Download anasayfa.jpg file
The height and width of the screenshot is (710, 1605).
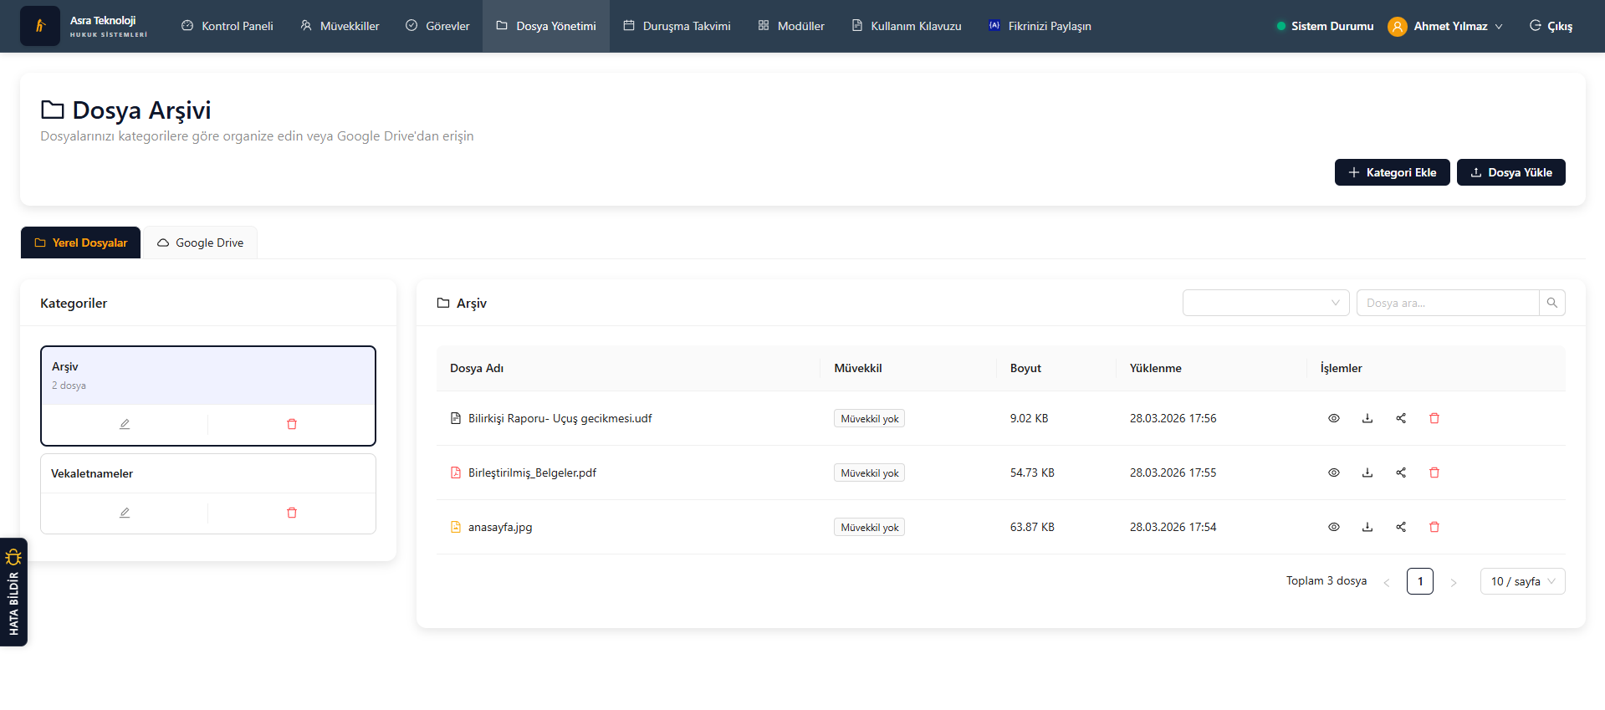[x=1367, y=527]
